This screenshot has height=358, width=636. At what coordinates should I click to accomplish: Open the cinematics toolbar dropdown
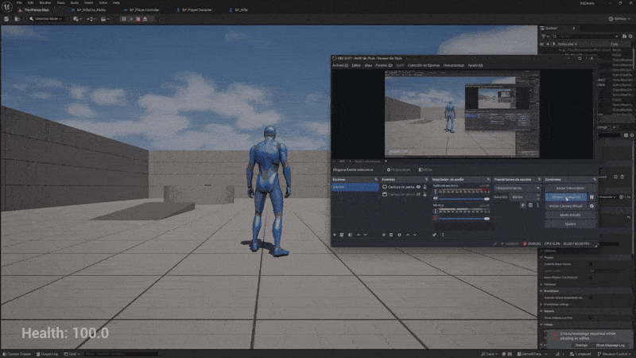coord(105,18)
